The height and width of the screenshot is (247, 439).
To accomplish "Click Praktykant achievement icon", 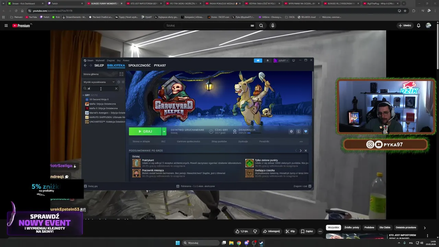I will tap(137, 163).
